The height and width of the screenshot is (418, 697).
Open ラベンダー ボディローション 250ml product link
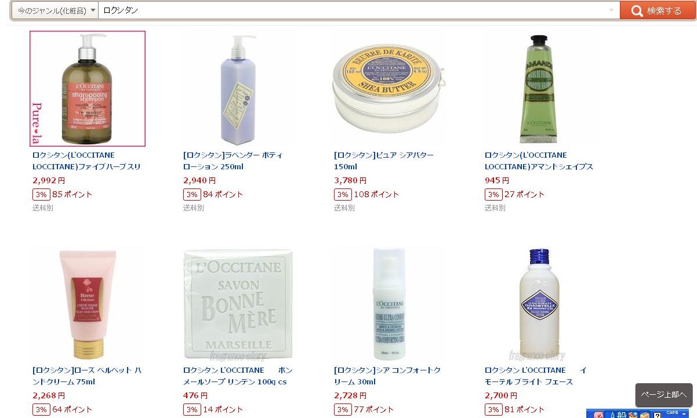click(x=233, y=161)
